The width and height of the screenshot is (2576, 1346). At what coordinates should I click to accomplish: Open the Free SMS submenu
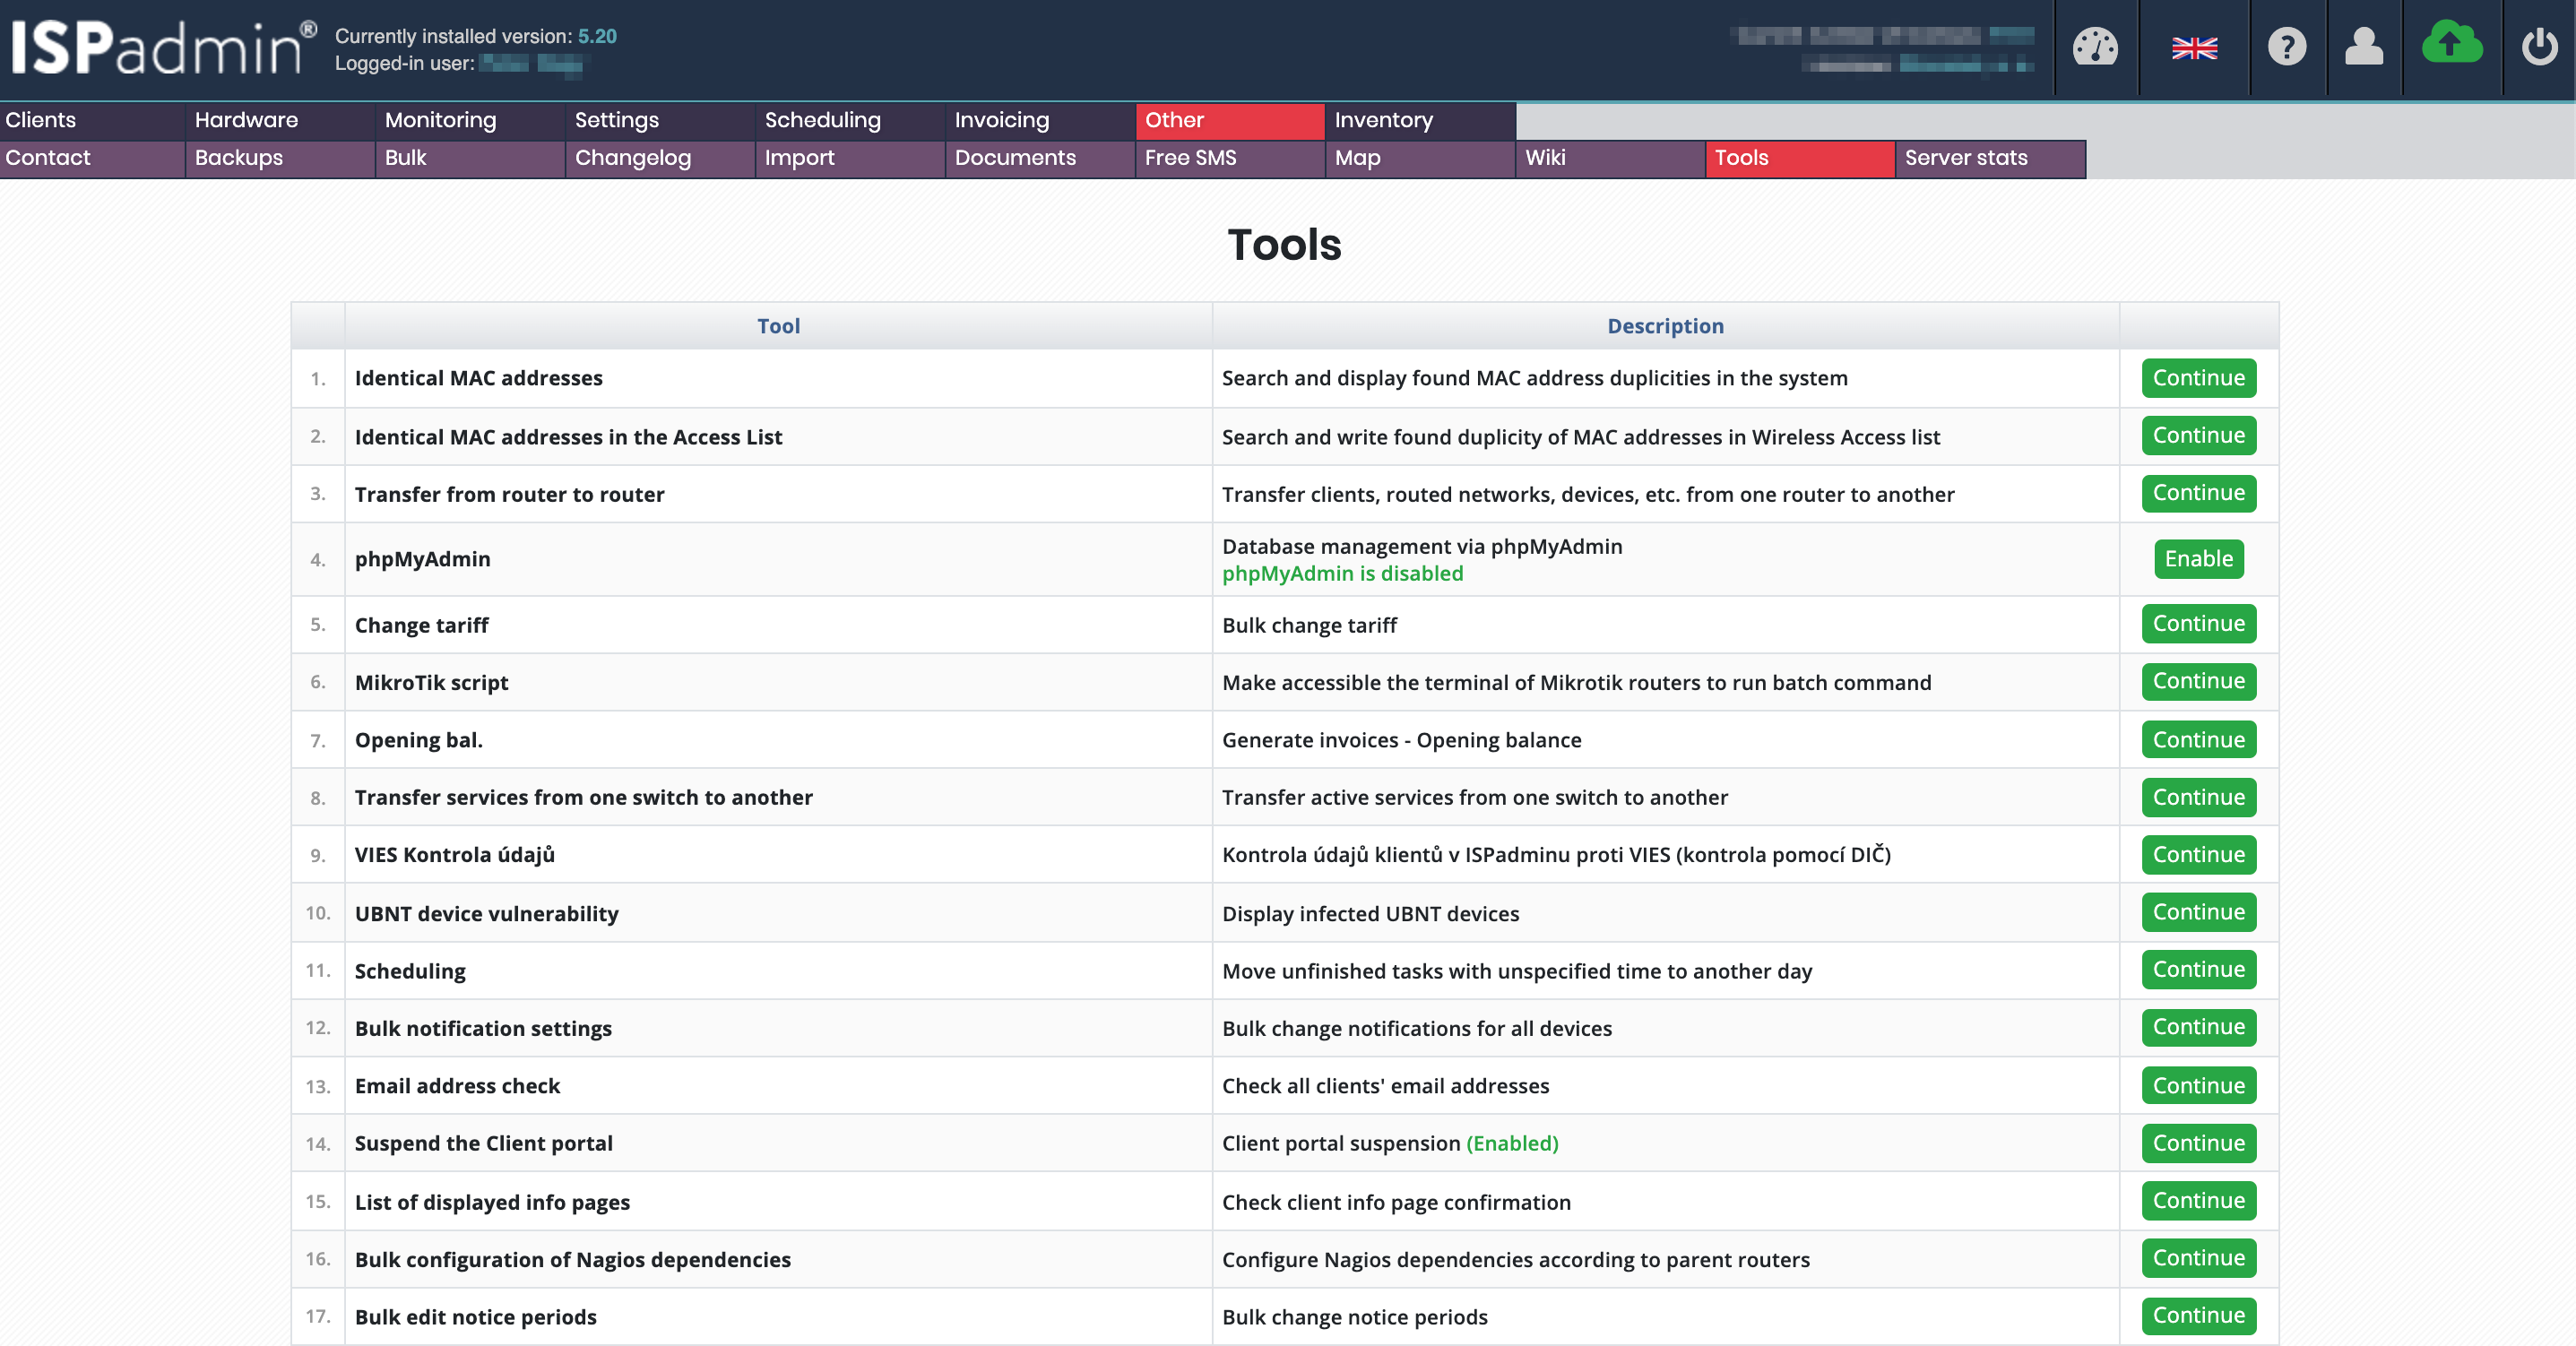1231,158
